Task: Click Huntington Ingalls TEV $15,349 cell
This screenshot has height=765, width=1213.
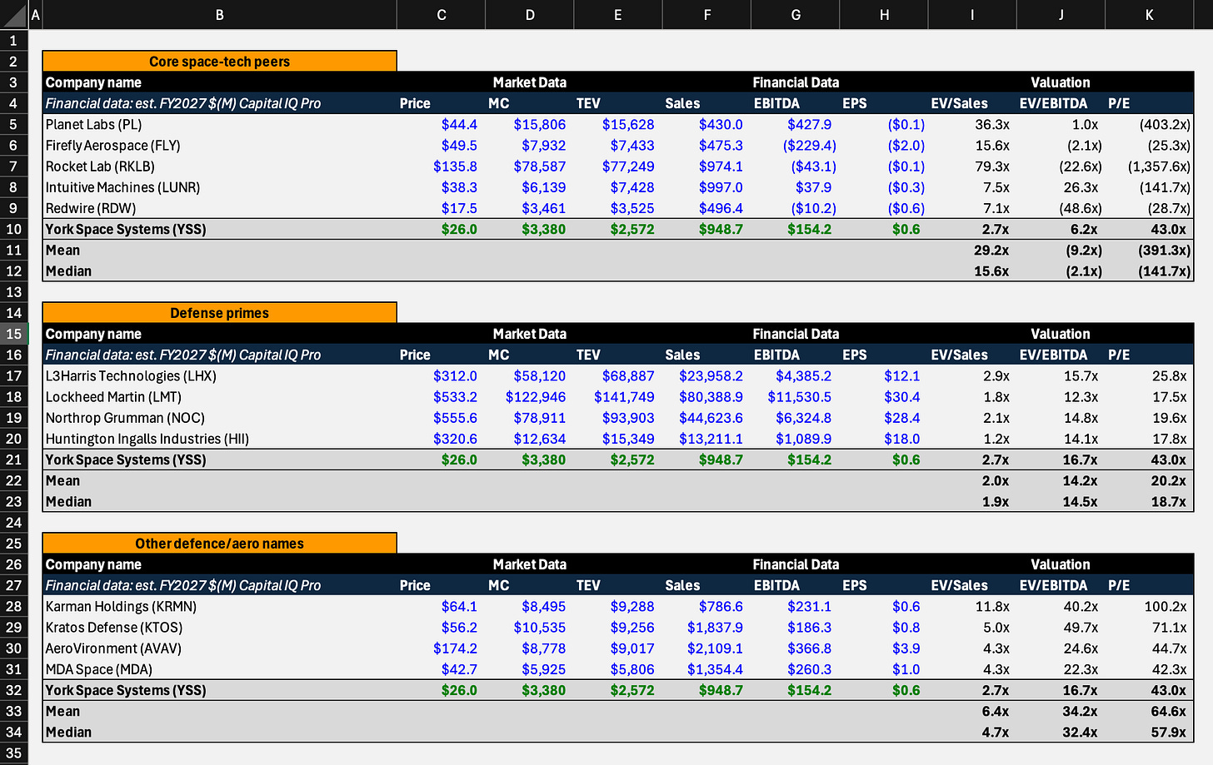Action: 617,439
